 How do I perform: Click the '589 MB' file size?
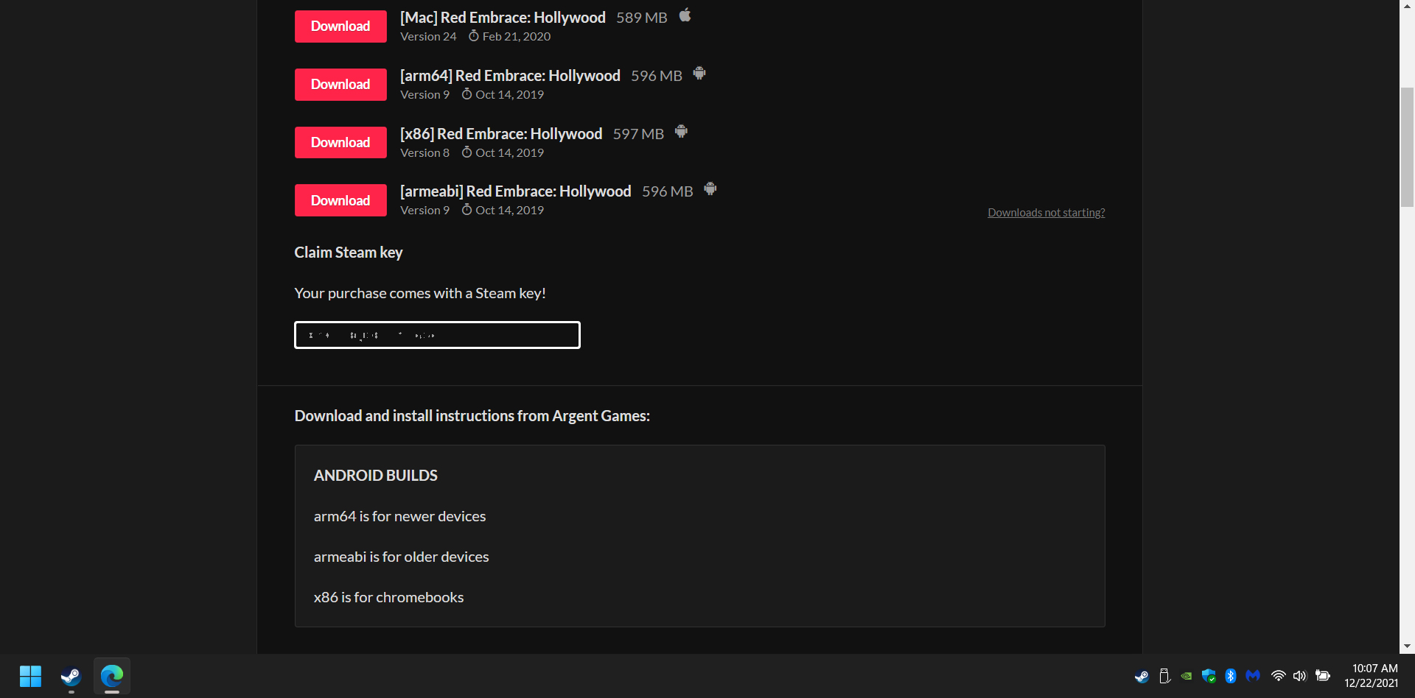click(642, 18)
